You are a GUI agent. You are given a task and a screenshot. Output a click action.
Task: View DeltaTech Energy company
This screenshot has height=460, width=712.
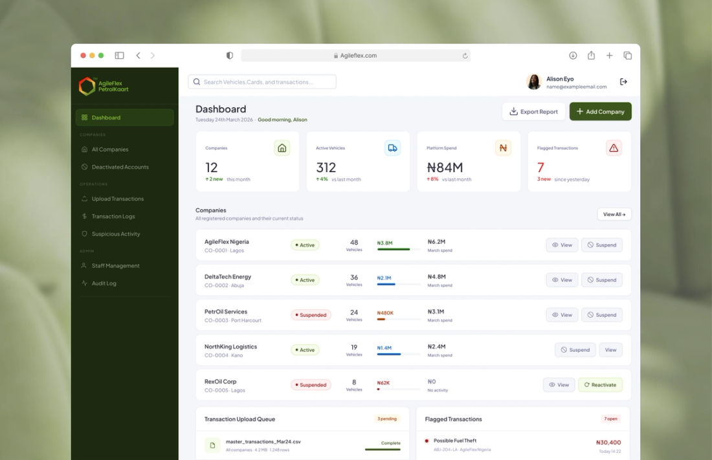click(x=562, y=279)
